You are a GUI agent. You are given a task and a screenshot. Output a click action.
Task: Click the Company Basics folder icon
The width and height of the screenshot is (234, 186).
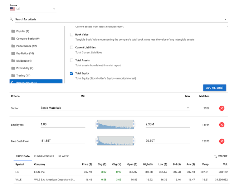point(13,39)
